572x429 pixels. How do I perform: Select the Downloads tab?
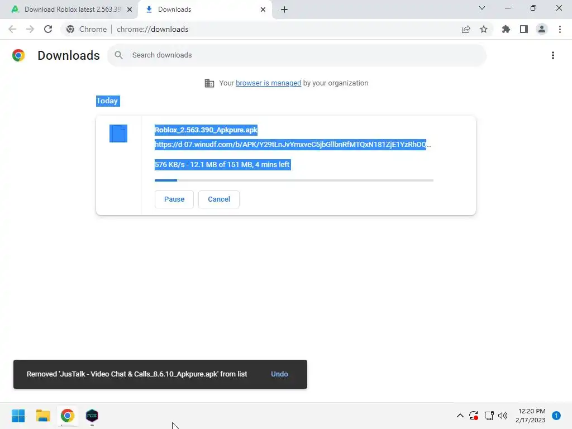[206, 9]
